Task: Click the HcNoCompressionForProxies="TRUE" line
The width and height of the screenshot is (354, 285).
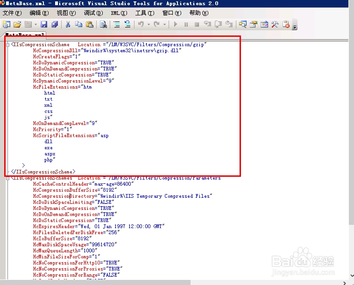Action: (78, 269)
